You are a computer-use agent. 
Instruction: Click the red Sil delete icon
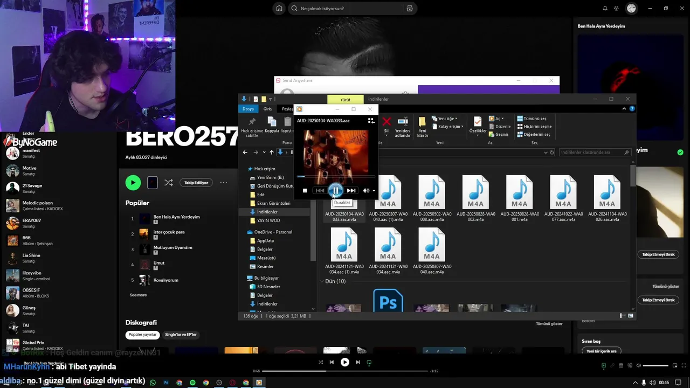click(x=387, y=125)
